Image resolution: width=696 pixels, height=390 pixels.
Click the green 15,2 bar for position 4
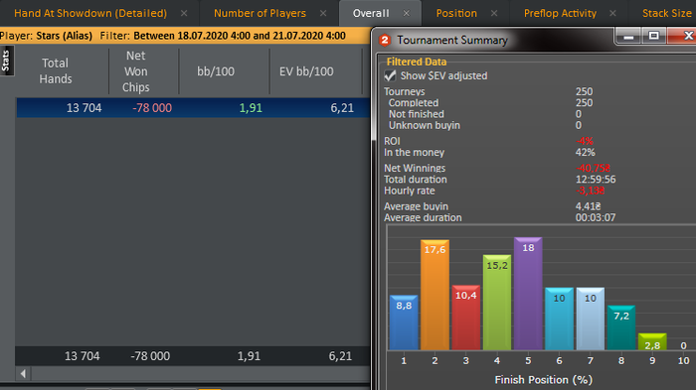[x=497, y=303]
